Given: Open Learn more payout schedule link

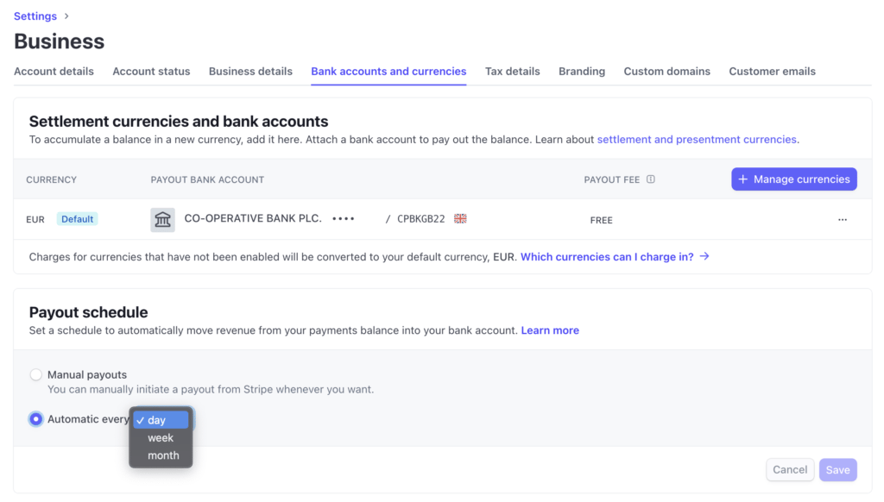Looking at the screenshot, I should [550, 330].
